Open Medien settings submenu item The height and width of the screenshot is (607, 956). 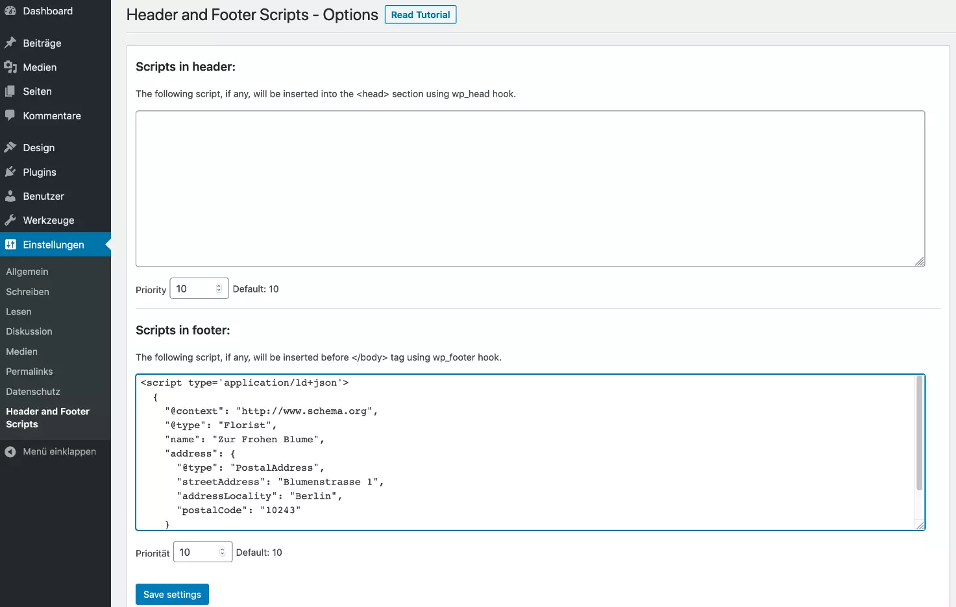[22, 351]
